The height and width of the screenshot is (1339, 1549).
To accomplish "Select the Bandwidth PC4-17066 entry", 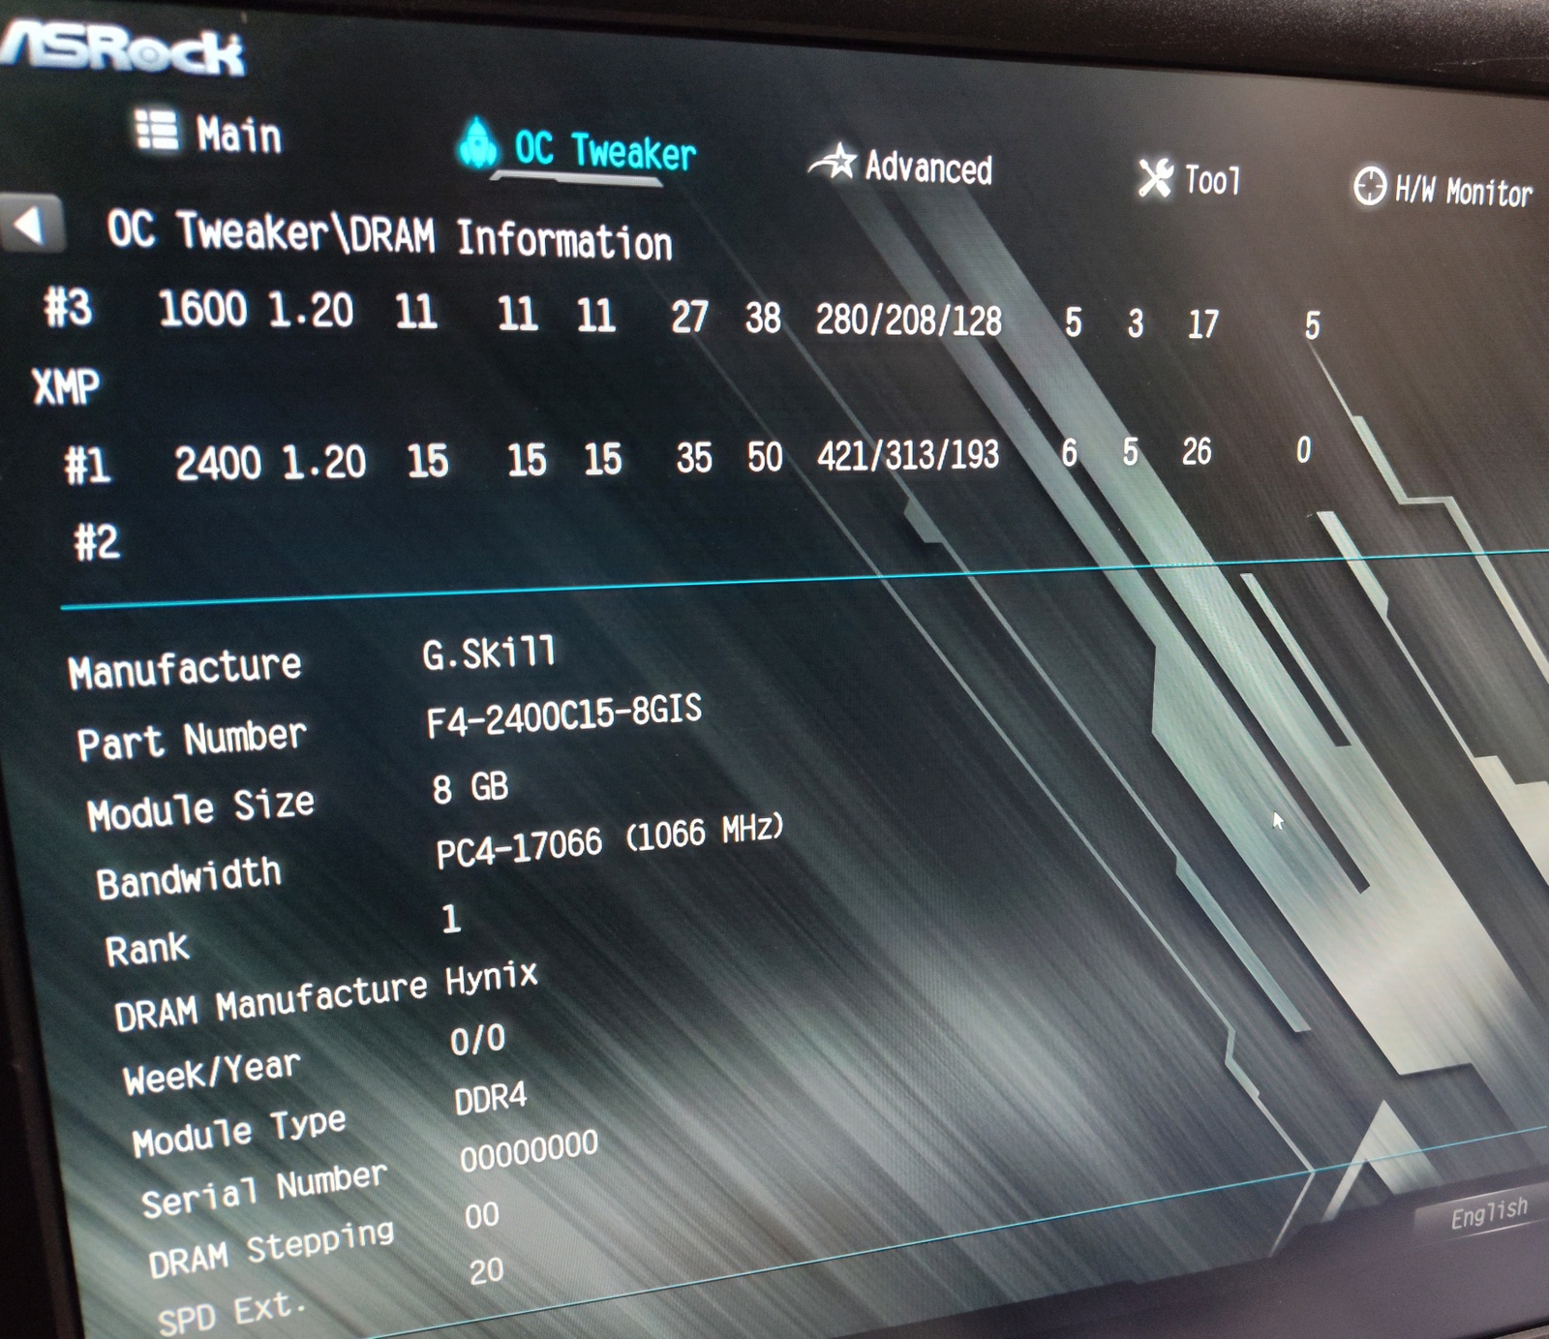I will (x=436, y=859).
